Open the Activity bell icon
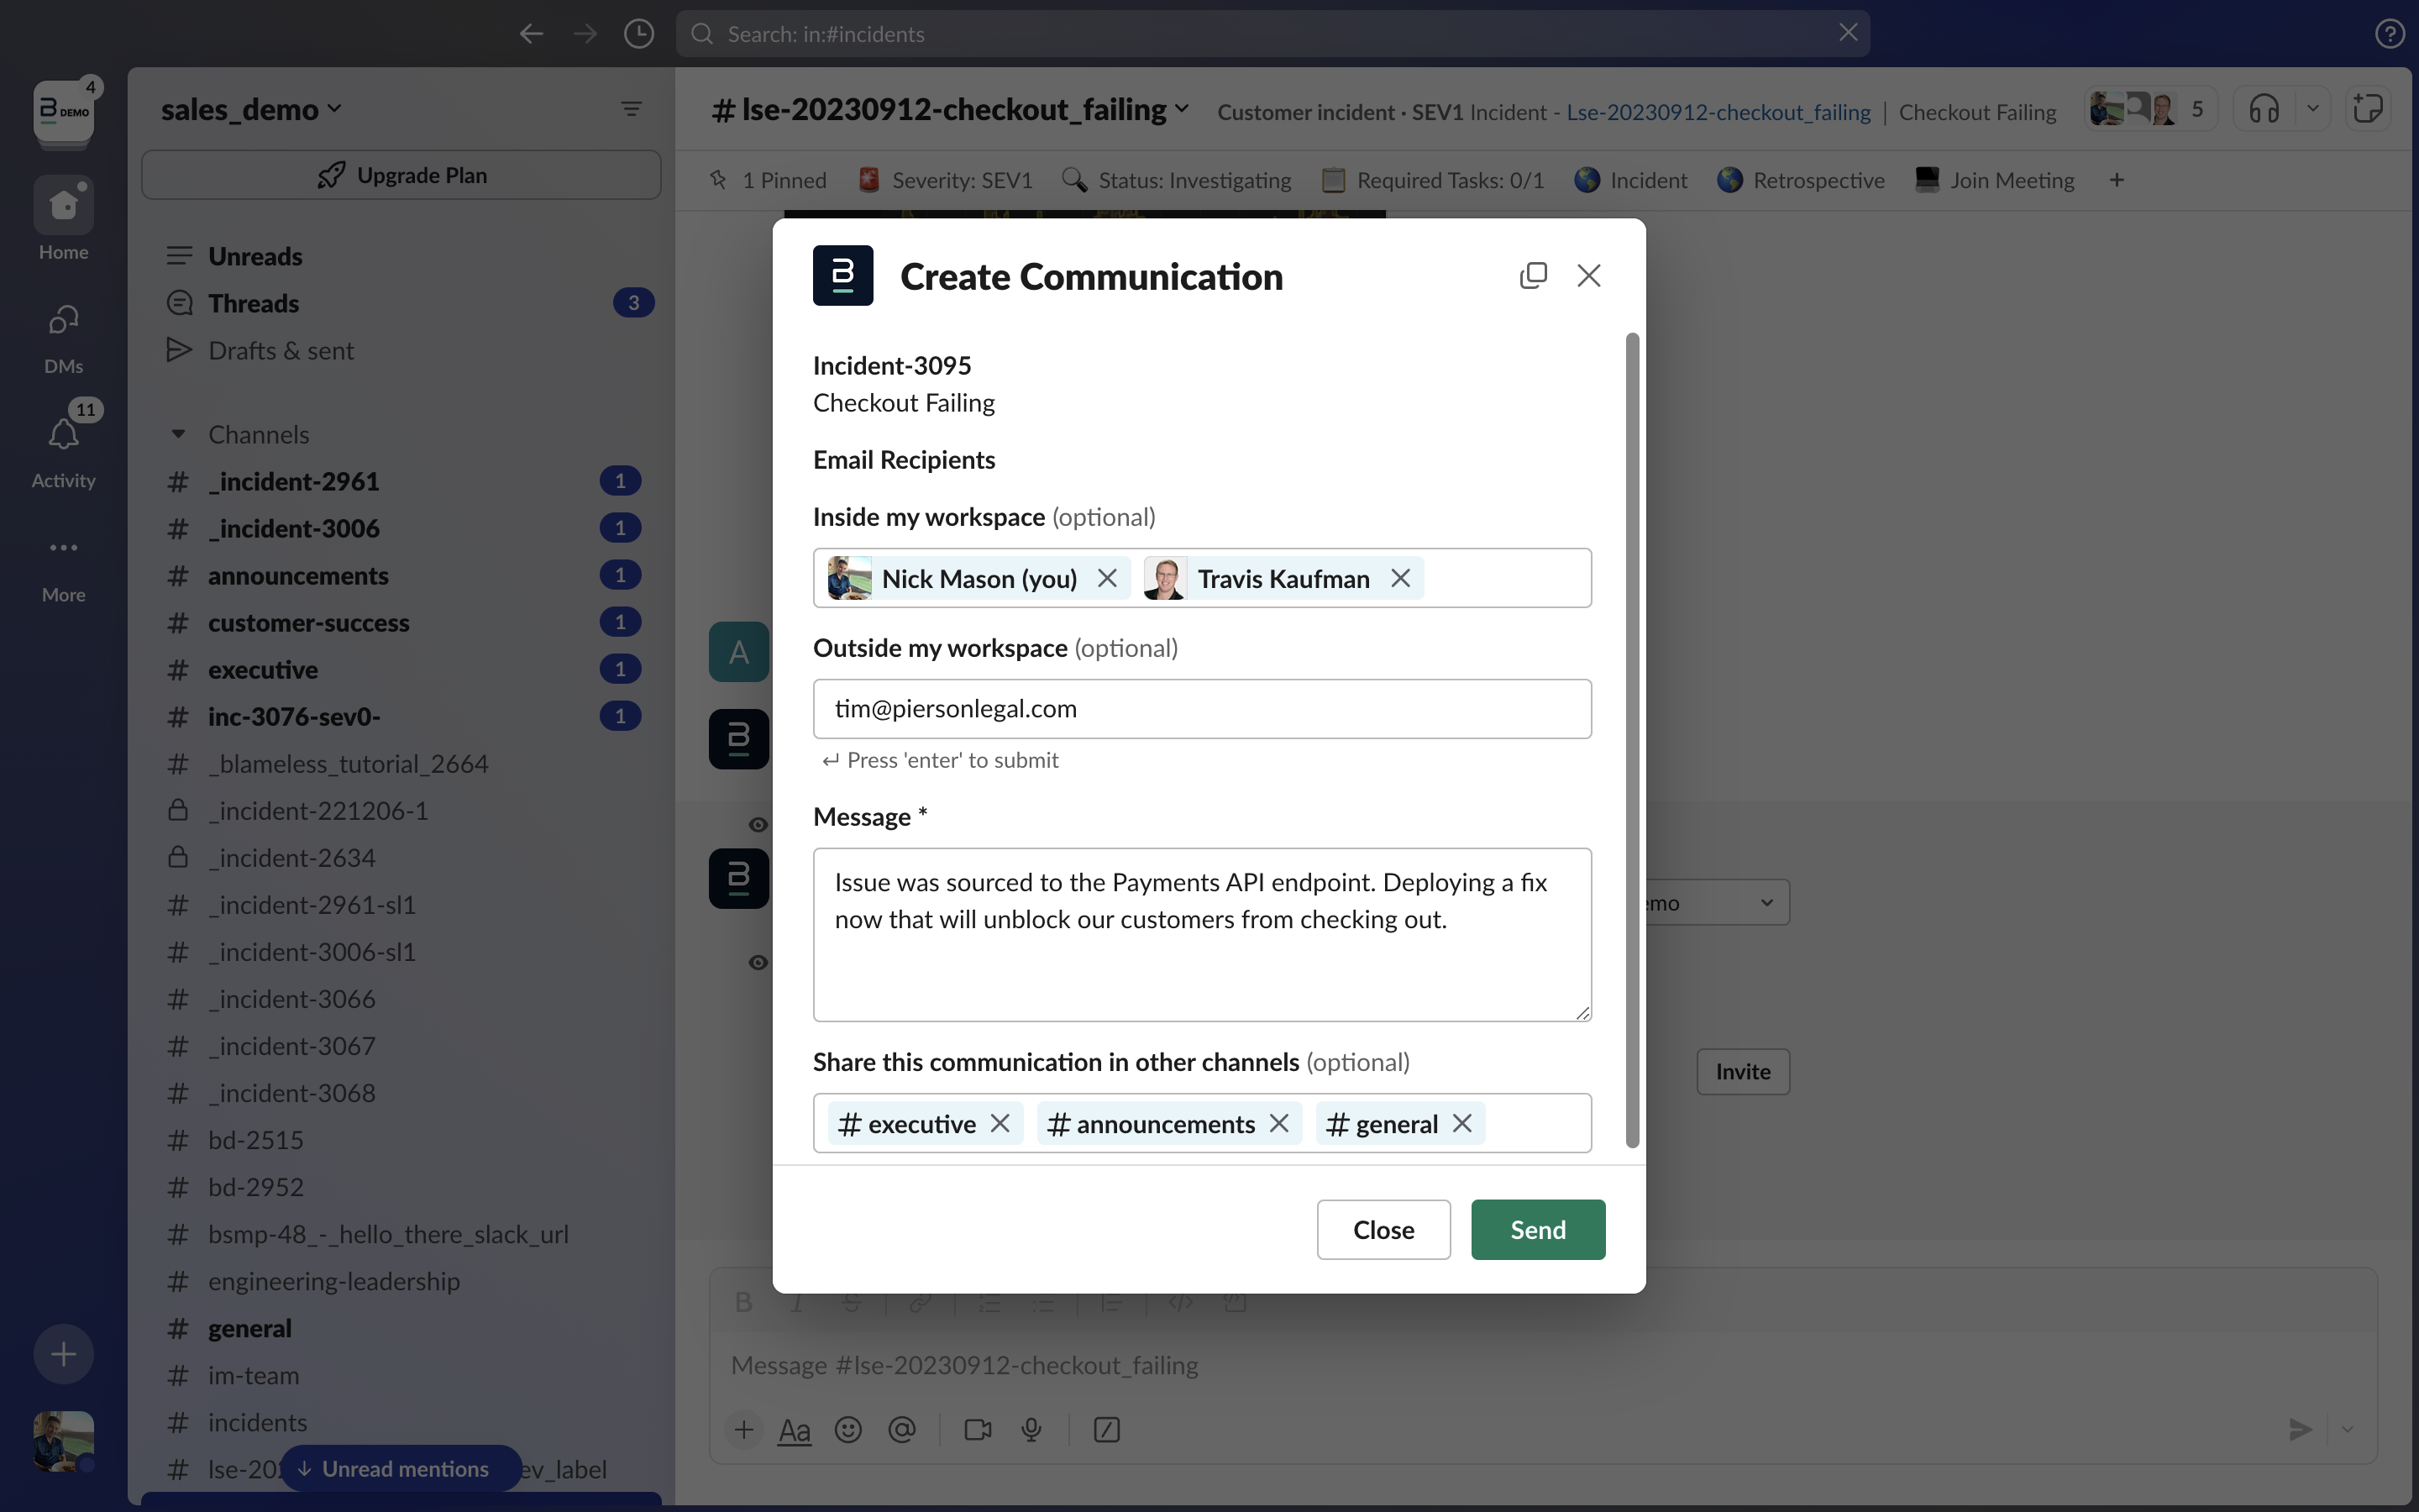Screen dimensions: 2419x1512 coord(63,435)
